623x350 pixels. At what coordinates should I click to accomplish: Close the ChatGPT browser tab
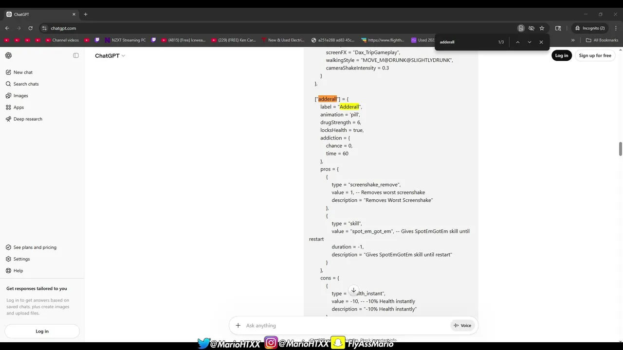tap(74, 15)
